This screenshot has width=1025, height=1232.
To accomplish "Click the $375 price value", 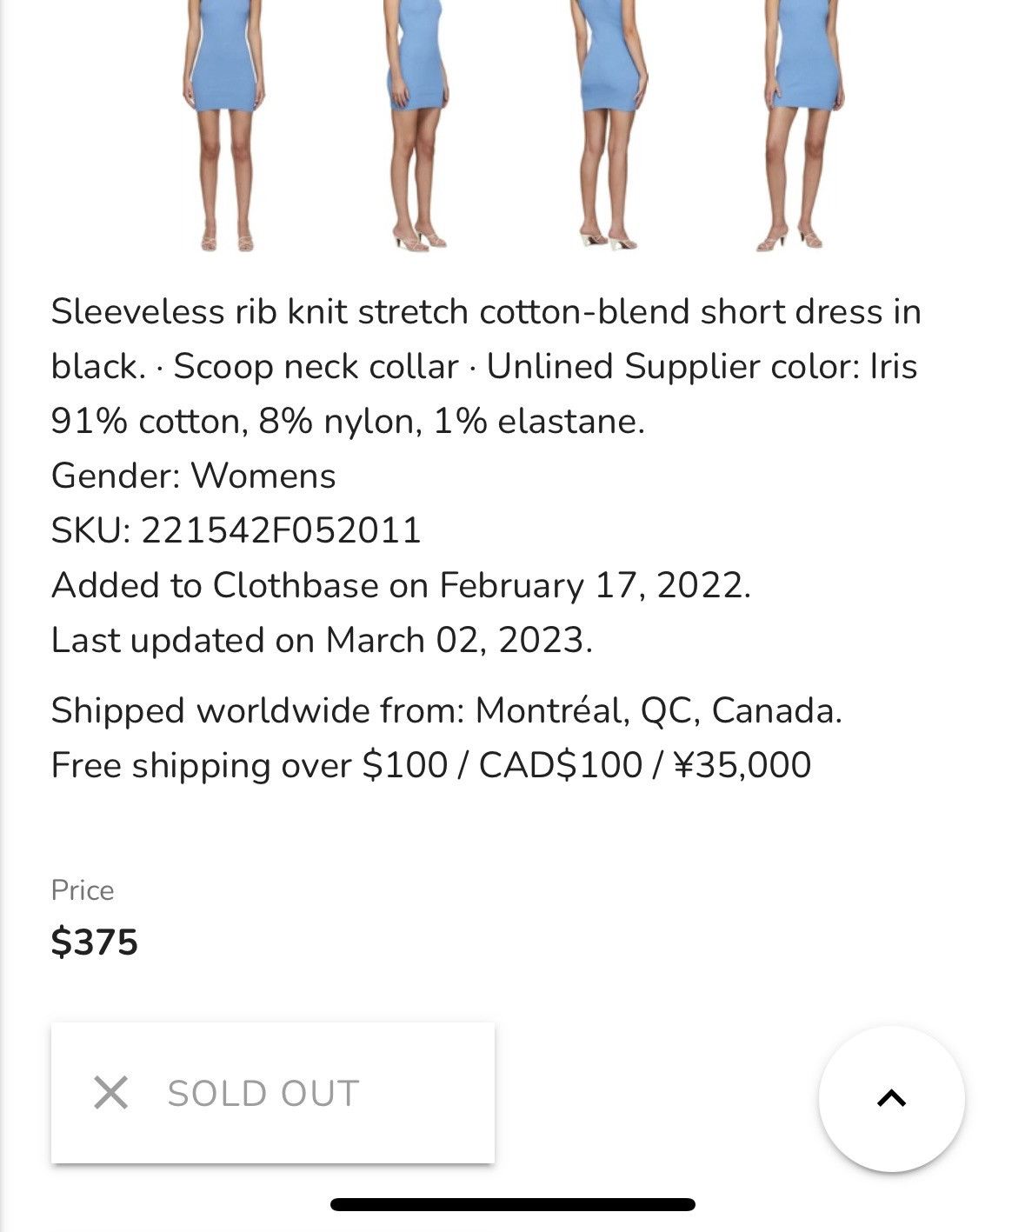I will click(94, 942).
